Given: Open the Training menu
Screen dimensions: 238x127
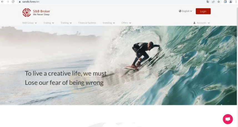Looking at the screenshot, I should tap(66, 23).
